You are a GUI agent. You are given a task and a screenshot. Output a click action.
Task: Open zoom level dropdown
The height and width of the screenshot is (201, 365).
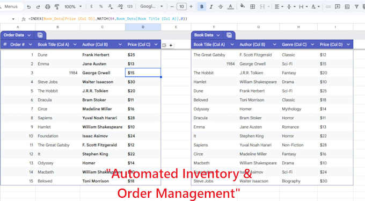pos(73,7)
